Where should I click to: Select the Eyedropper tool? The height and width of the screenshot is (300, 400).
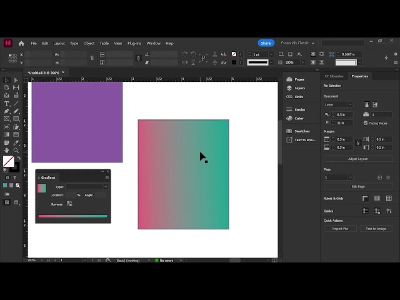(16, 142)
